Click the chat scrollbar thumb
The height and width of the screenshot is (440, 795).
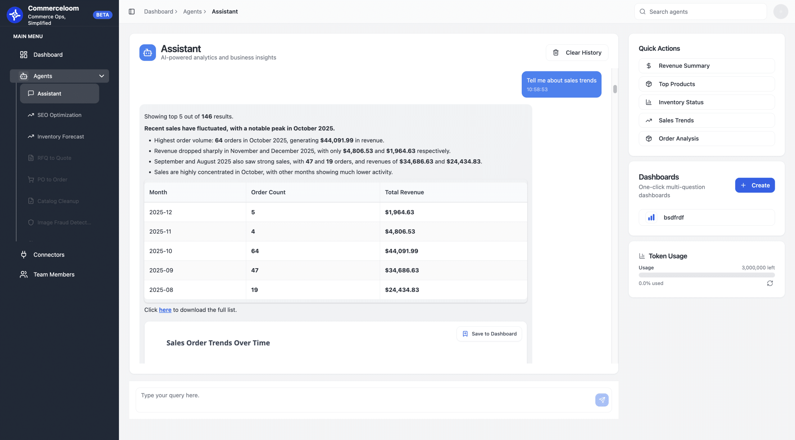tap(615, 89)
